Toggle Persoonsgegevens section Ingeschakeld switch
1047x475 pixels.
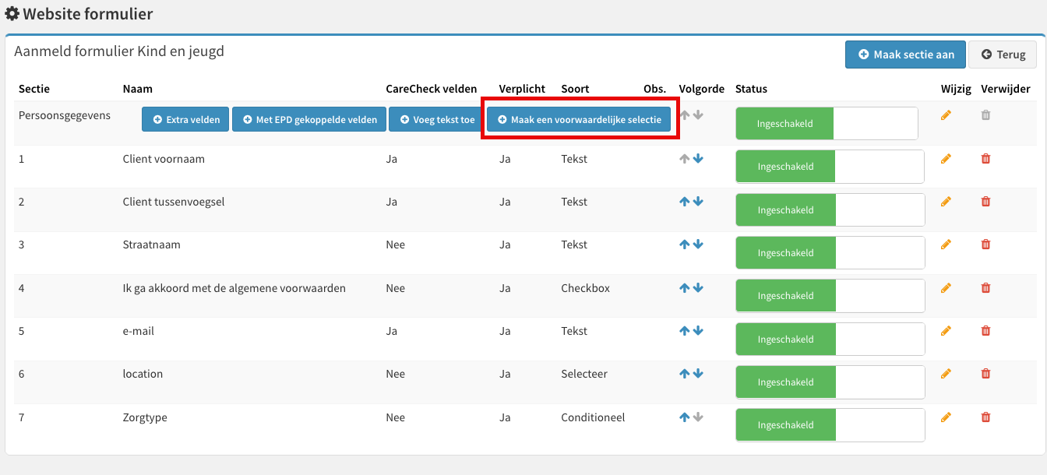point(827,124)
